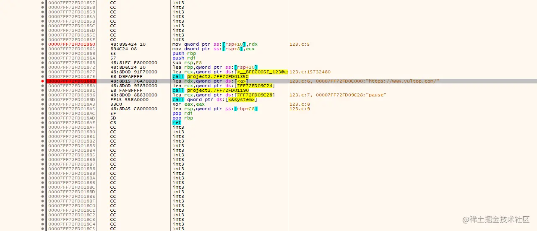Click bytes 48:81EC E8000000
537x231 pixels.
tap(134, 62)
